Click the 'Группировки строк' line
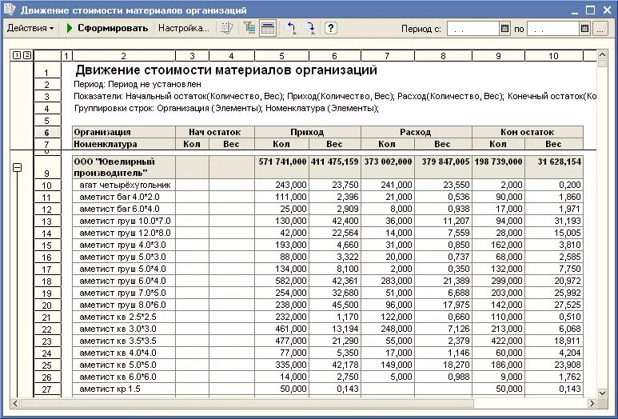The image size is (618, 419). click(x=226, y=108)
